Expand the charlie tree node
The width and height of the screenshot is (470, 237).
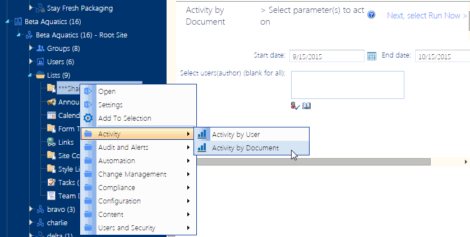coord(31,222)
